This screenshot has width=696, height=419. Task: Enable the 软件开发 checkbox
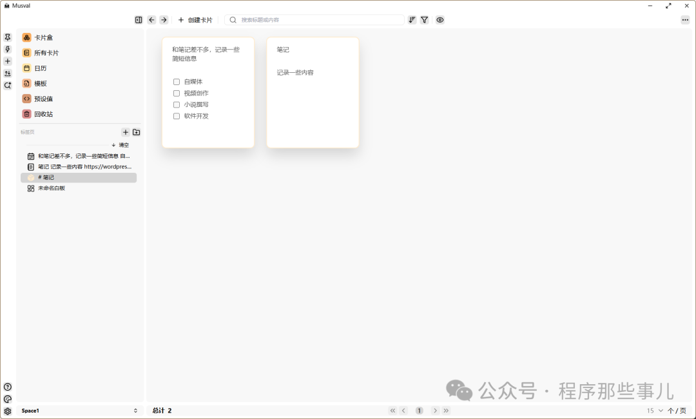coord(176,116)
